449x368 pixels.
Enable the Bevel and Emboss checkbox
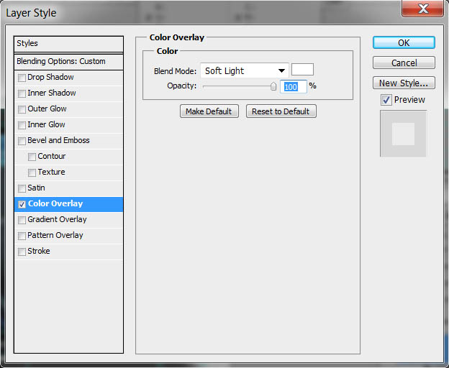(x=22, y=141)
